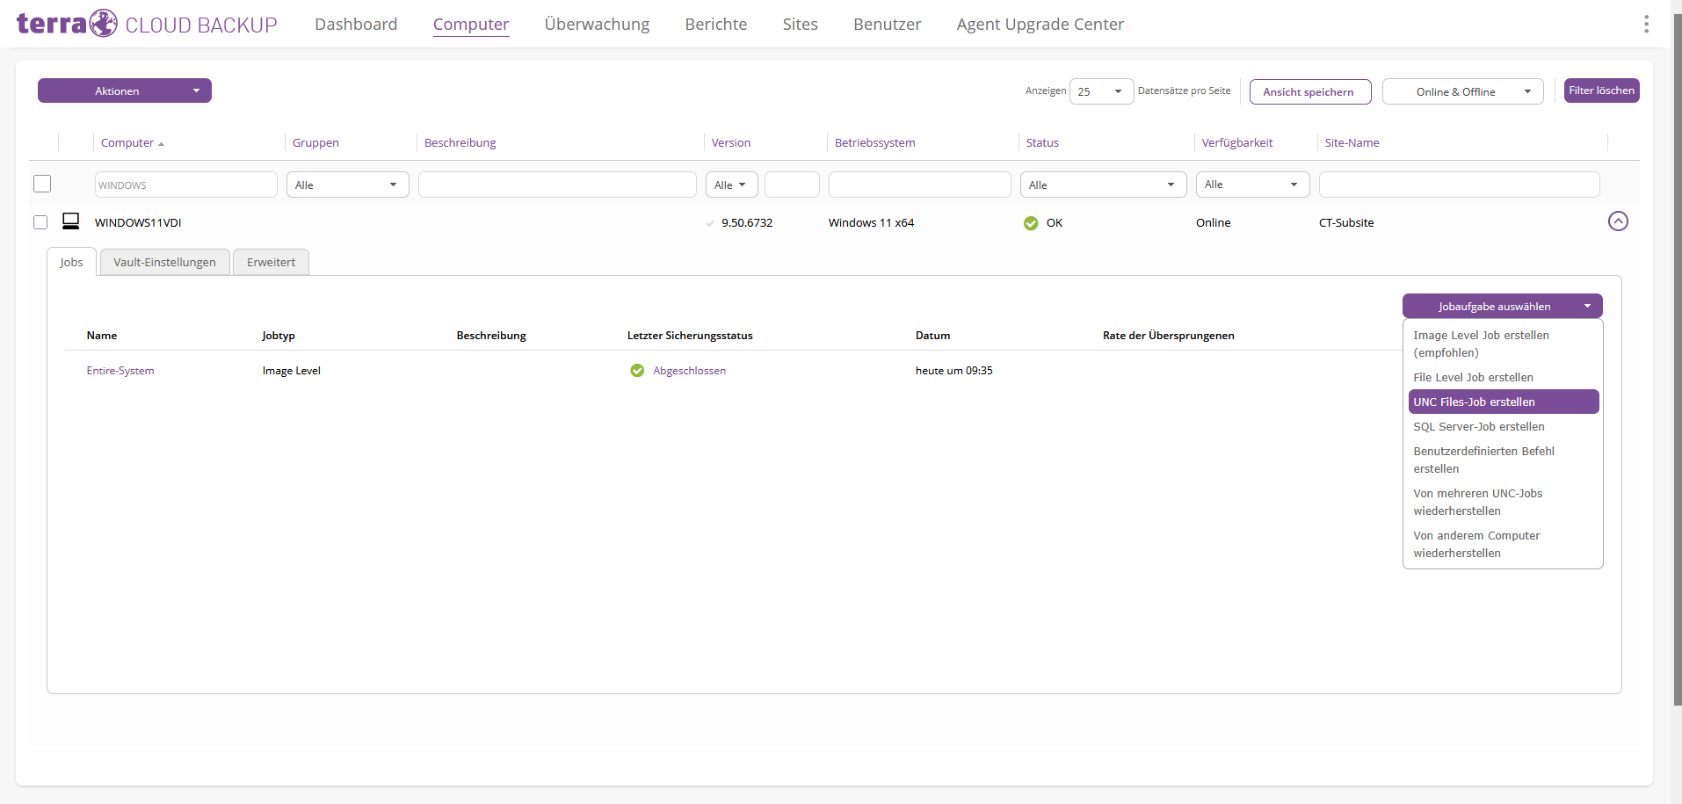Open the Entire-System job link
Image resolution: width=1682 pixels, height=804 pixels.
point(120,371)
